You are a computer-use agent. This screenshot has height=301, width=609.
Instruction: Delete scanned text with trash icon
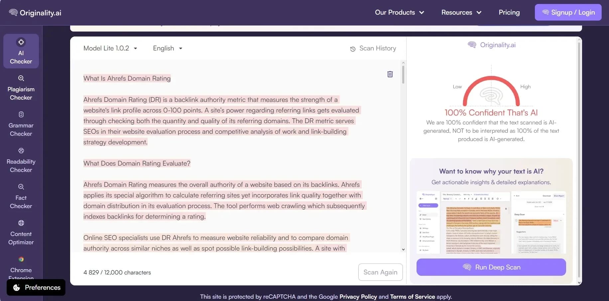(x=390, y=74)
